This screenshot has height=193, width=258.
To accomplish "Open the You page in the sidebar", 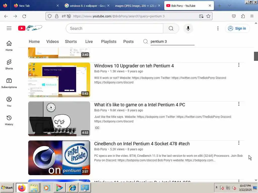I will [x=9, y=102].
